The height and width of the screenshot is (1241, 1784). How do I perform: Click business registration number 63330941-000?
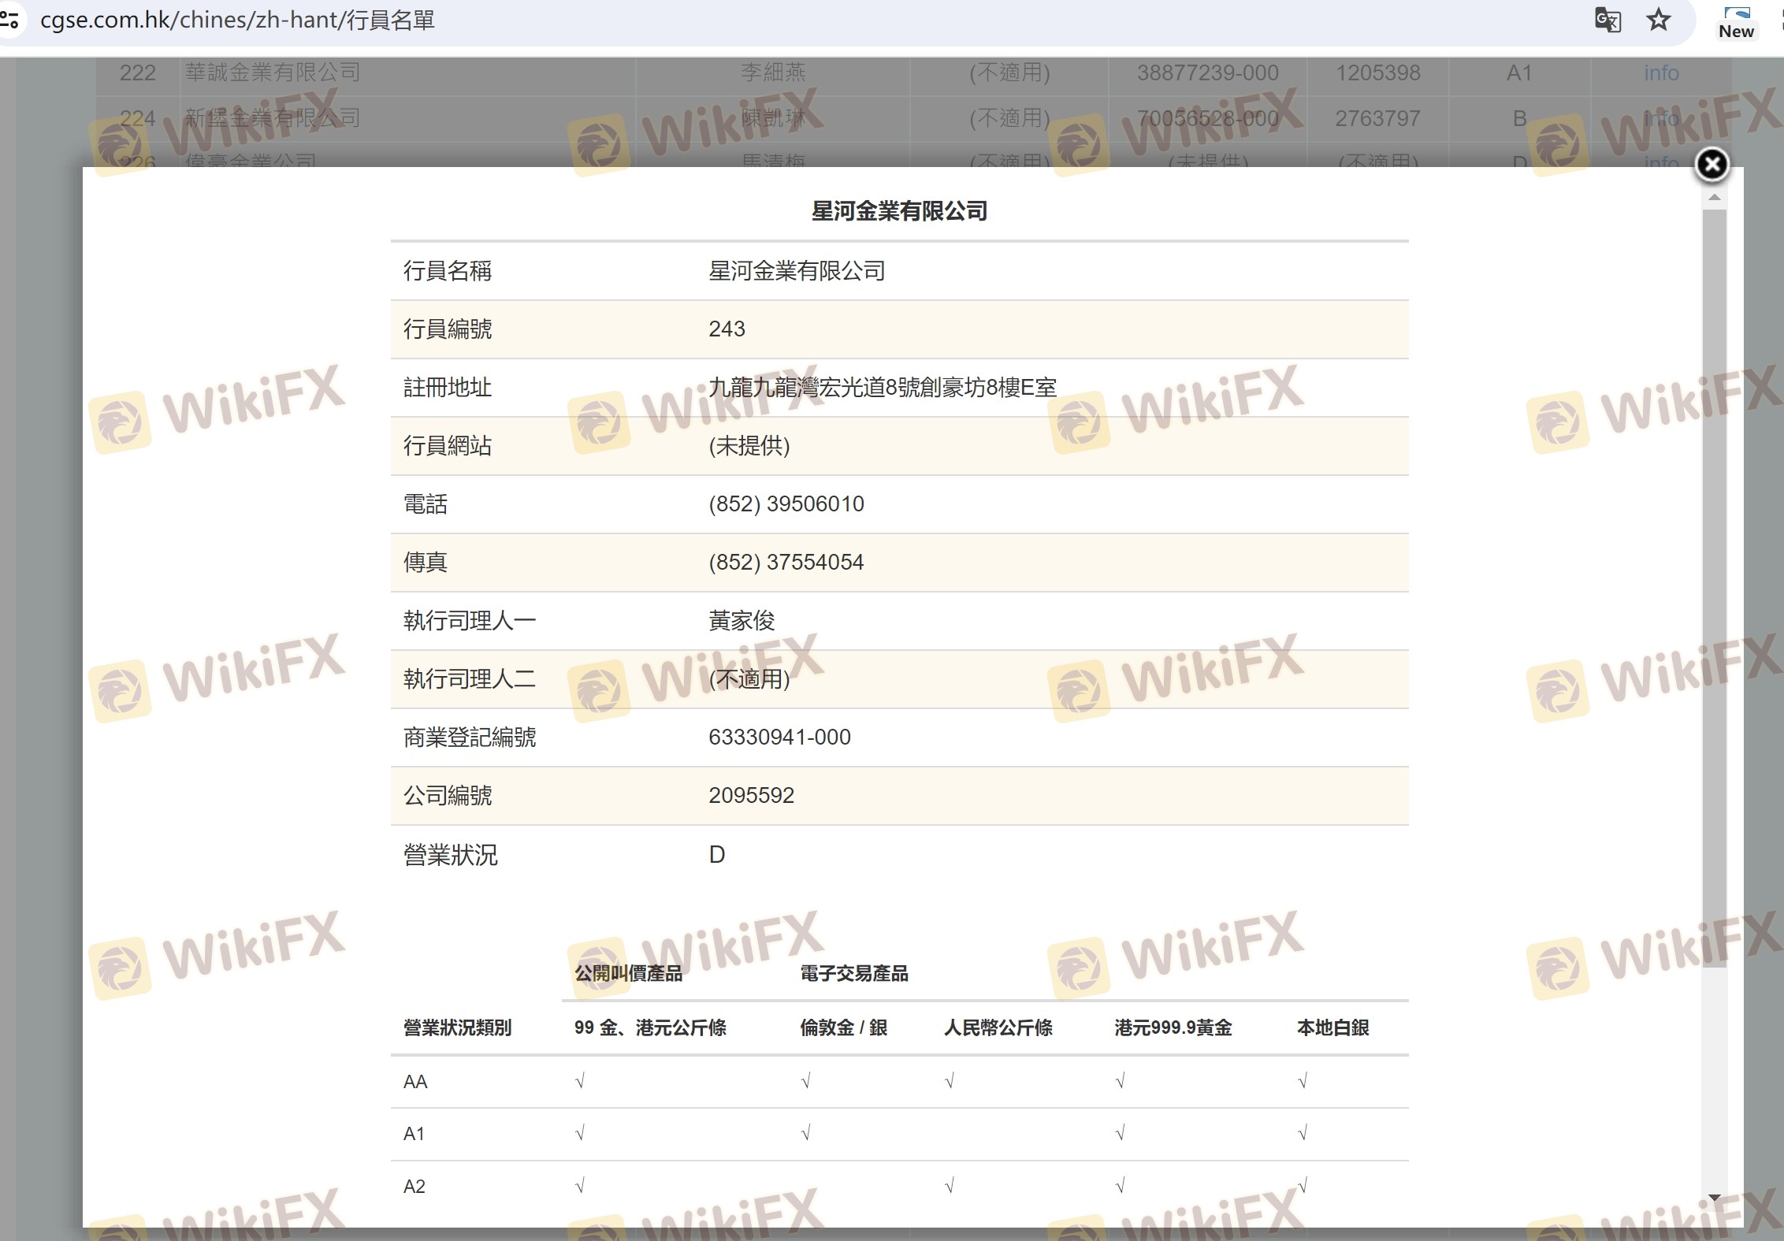(779, 738)
